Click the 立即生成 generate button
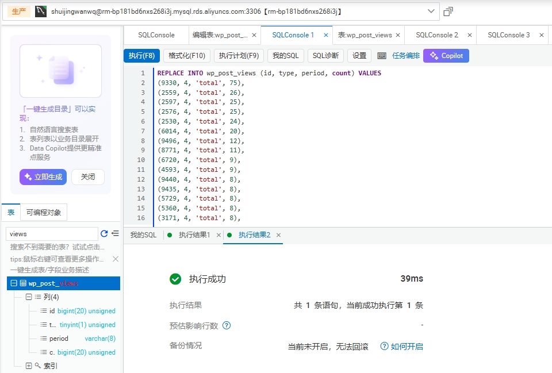Viewport: 552px width, 373px height. (43, 177)
